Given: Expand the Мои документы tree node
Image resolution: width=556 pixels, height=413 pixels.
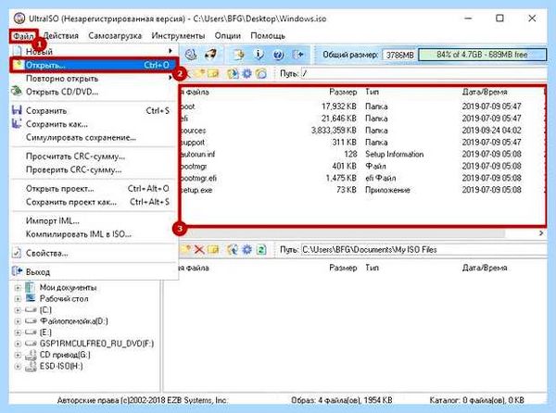Looking at the screenshot, I should [17, 288].
